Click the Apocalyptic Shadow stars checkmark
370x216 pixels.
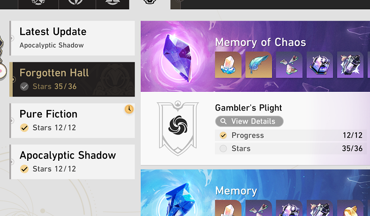(x=24, y=169)
